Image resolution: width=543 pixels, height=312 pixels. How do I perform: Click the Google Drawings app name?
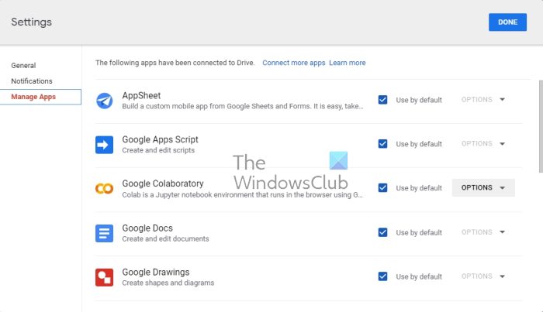click(x=155, y=272)
